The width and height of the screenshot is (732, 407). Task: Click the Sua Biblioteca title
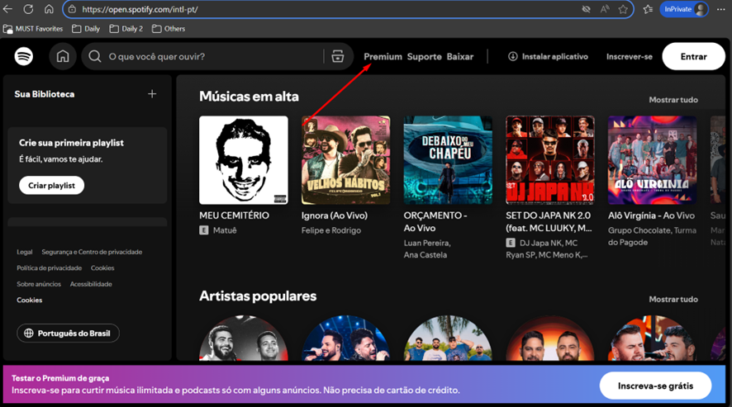(45, 94)
